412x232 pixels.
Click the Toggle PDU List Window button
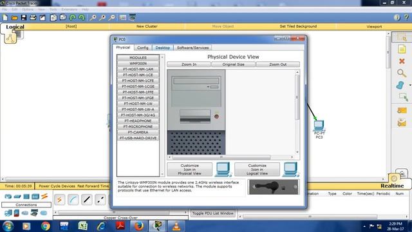[213, 213]
